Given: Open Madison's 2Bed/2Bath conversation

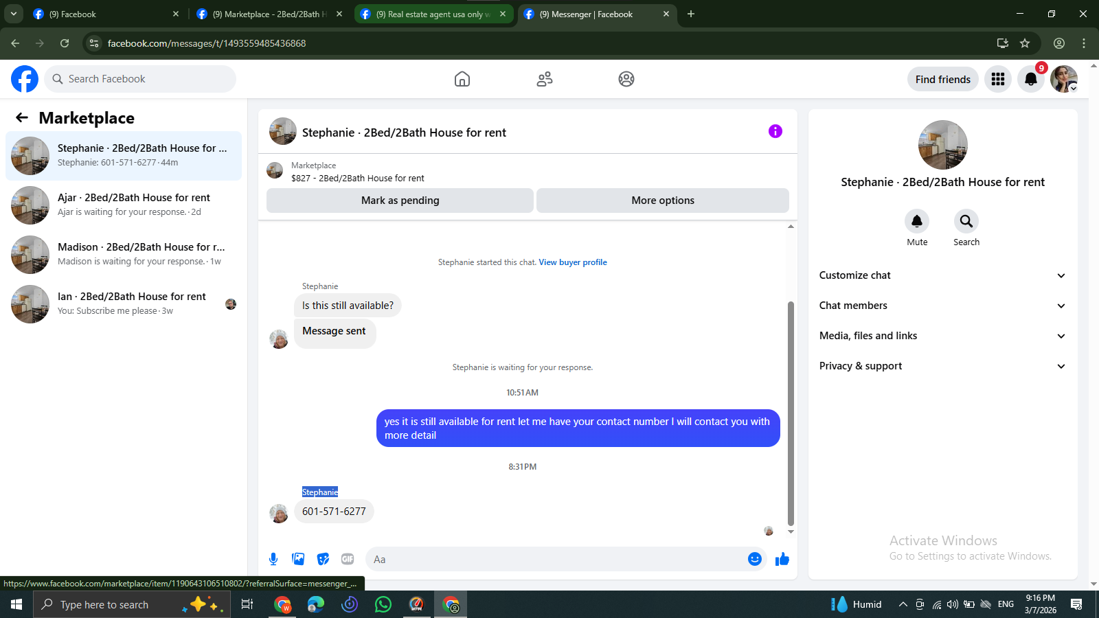Looking at the screenshot, I should click(x=124, y=255).
